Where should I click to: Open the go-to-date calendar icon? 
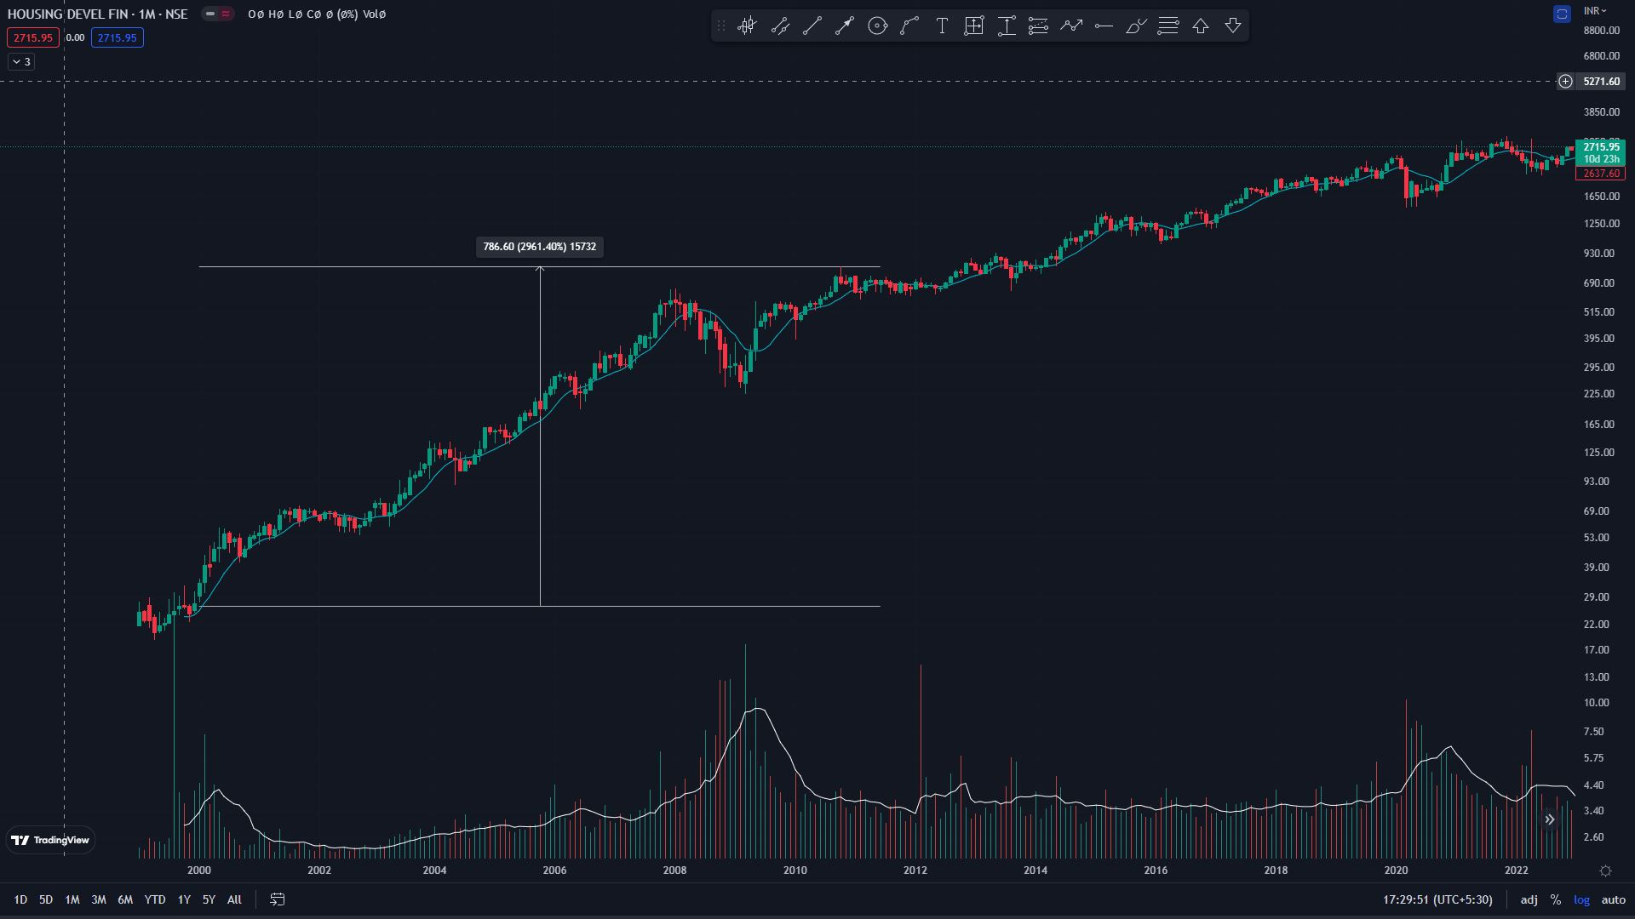[x=278, y=899]
